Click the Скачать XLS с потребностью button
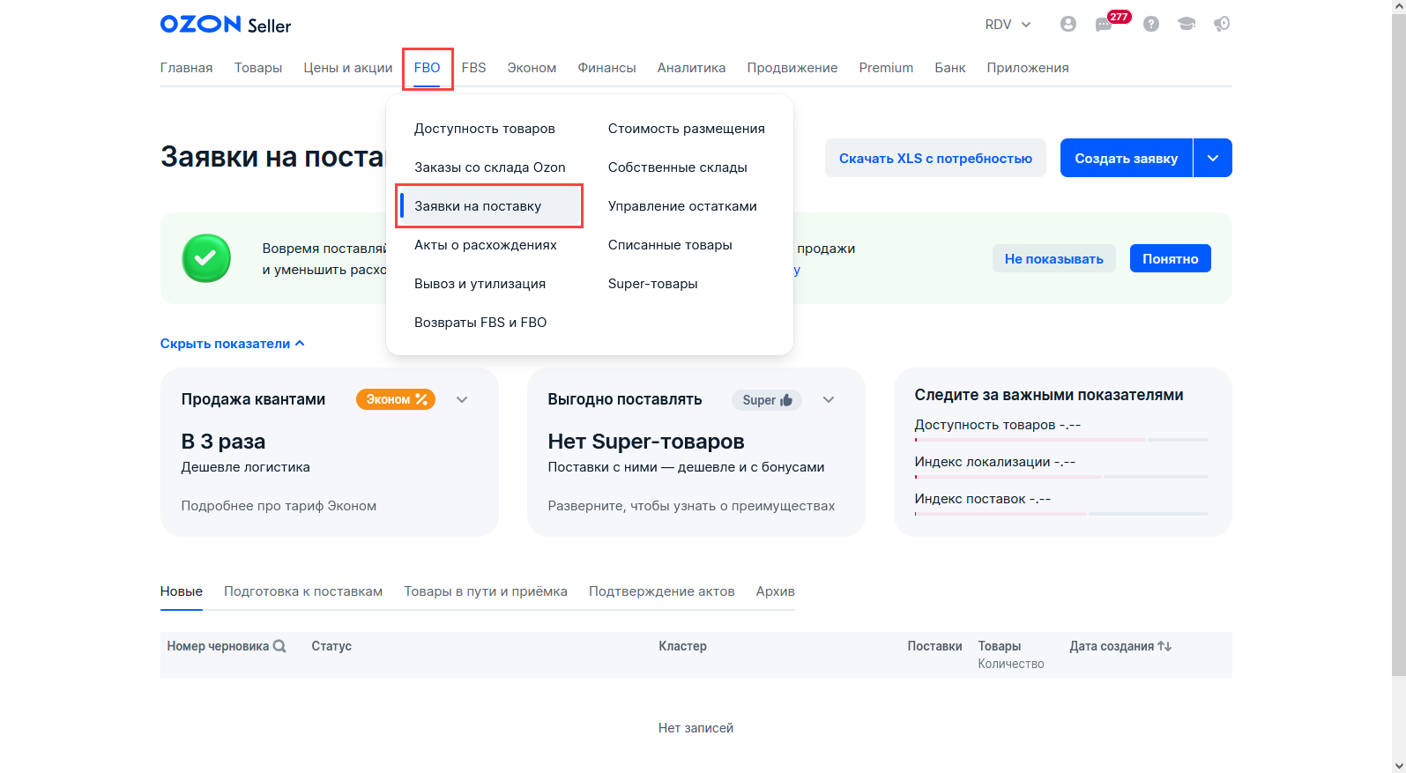 (935, 158)
